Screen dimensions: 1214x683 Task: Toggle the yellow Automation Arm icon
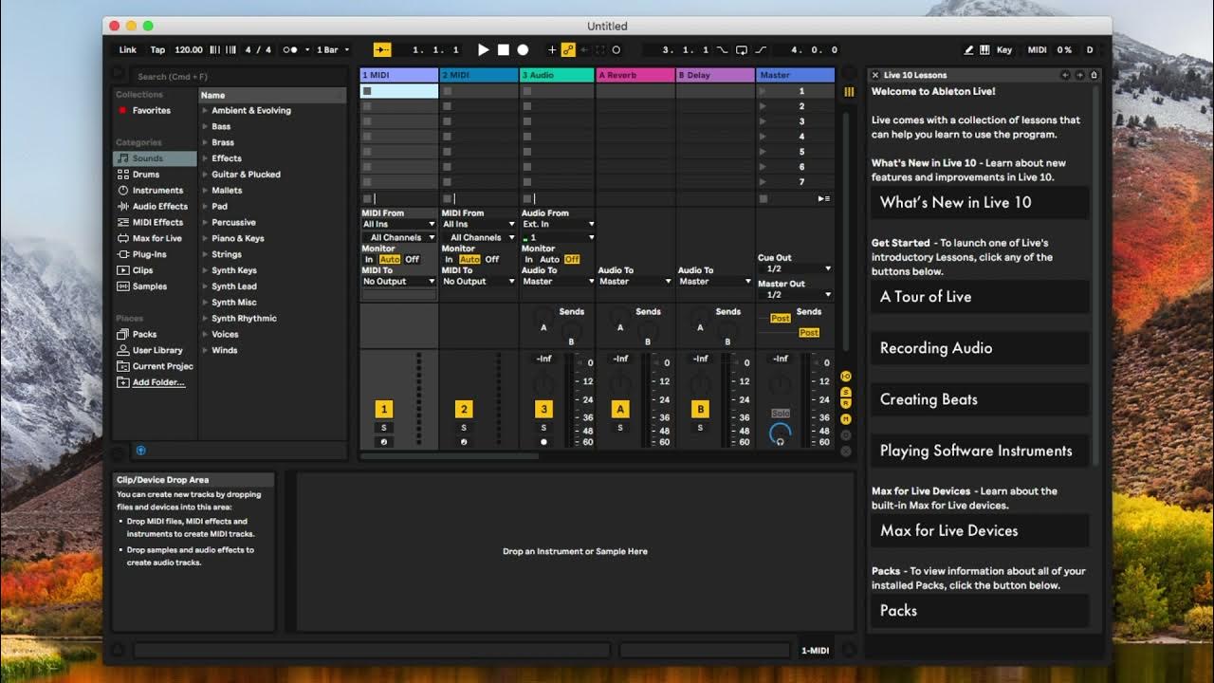(568, 49)
